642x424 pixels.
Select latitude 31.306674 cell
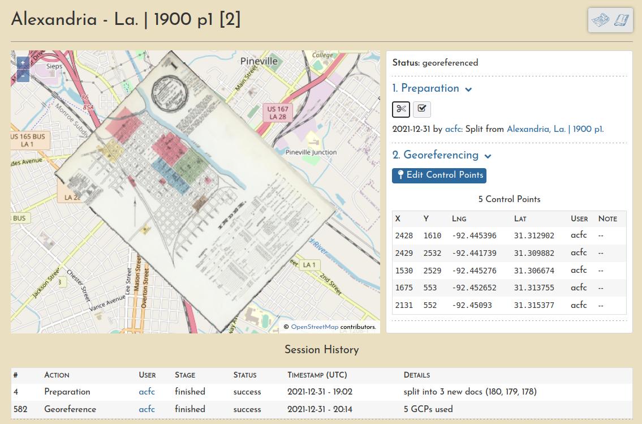[x=534, y=271]
